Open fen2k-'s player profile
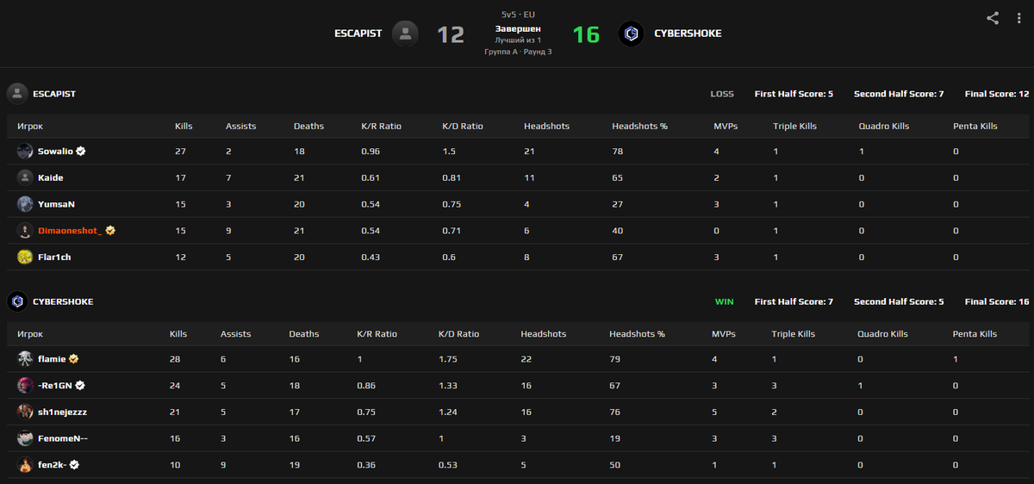 (53, 464)
